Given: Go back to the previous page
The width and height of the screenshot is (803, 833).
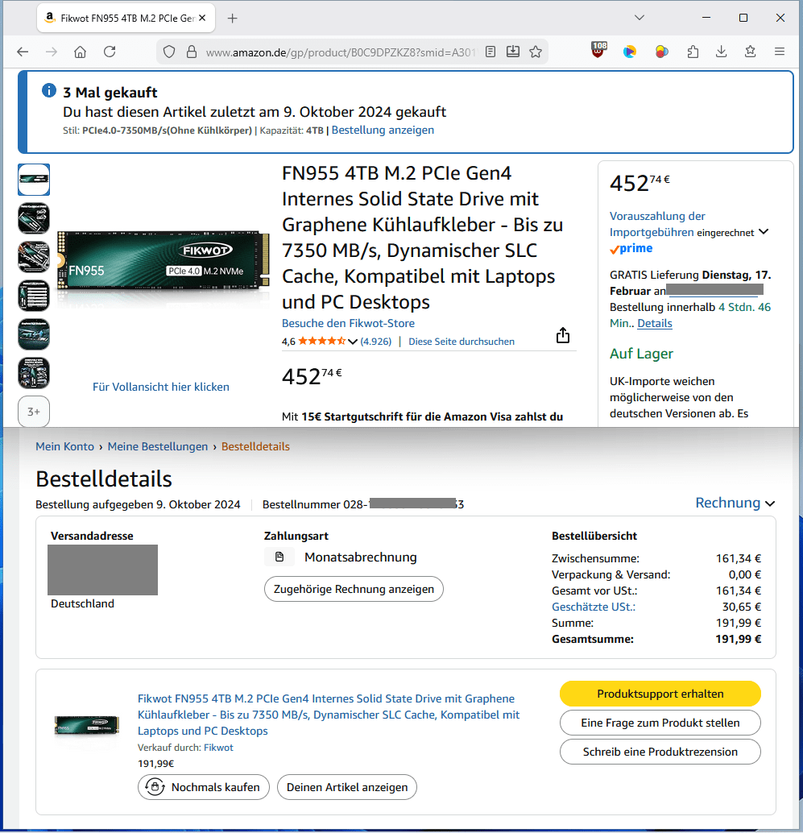Looking at the screenshot, I should pyautogui.click(x=23, y=52).
